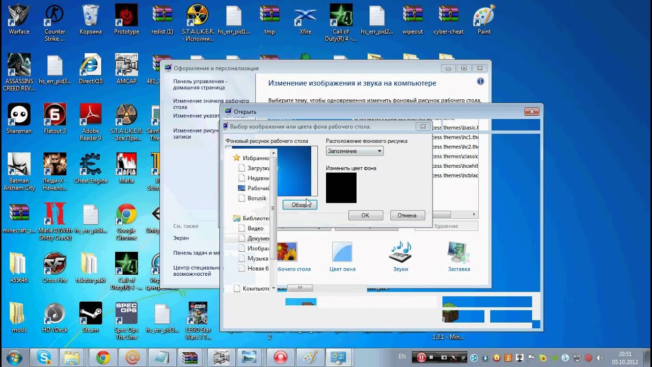The width and height of the screenshot is (652, 367).
Task: Click the Обзор browse button
Action: coord(300,205)
